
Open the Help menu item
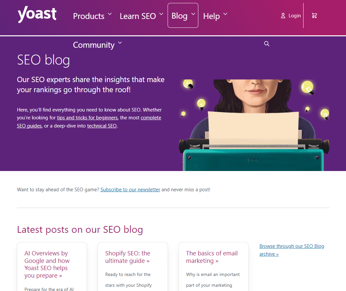[211, 16]
